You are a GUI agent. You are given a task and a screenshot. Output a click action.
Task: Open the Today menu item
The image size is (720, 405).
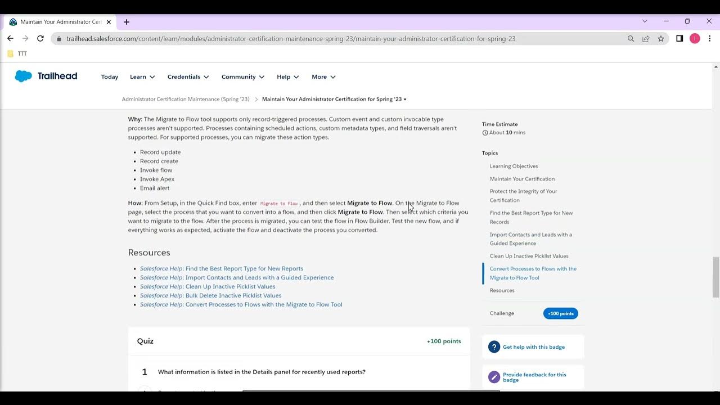pyautogui.click(x=110, y=77)
